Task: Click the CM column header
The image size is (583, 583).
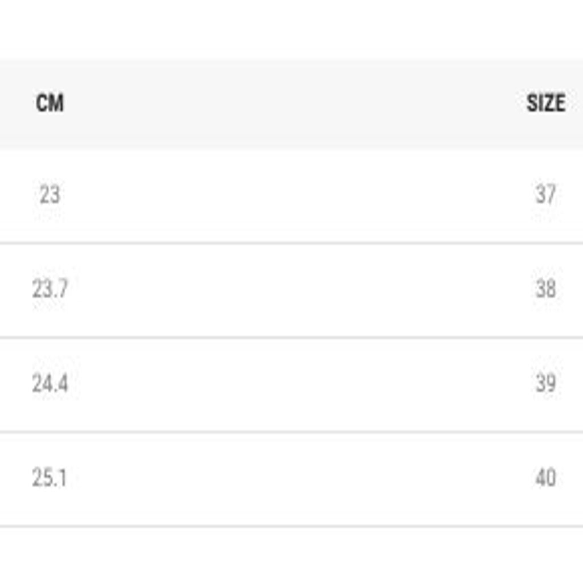Action: (x=50, y=103)
